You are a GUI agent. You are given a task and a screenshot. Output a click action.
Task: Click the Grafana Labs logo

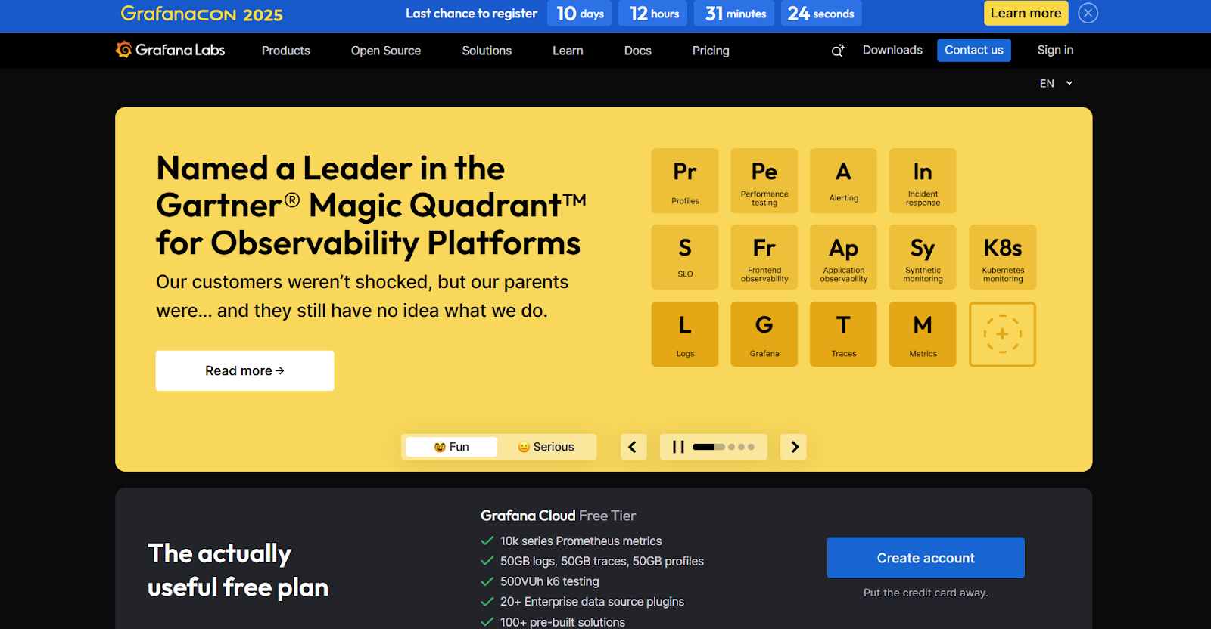click(170, 50)
